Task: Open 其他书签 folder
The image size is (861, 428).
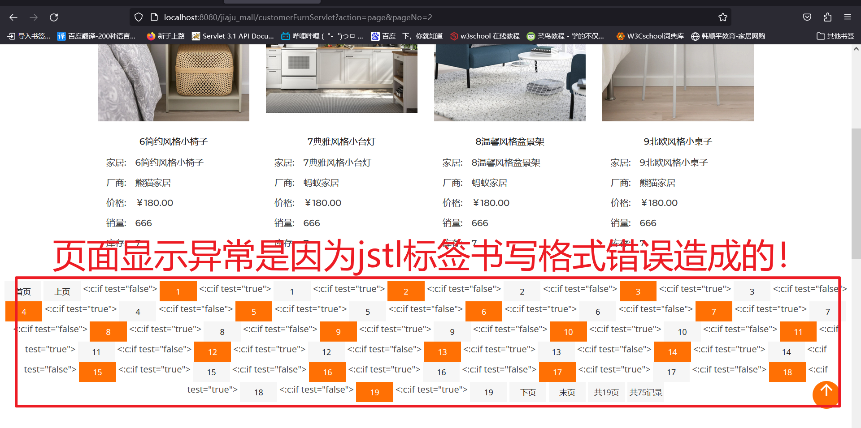Action: click(x=835, y=36)
